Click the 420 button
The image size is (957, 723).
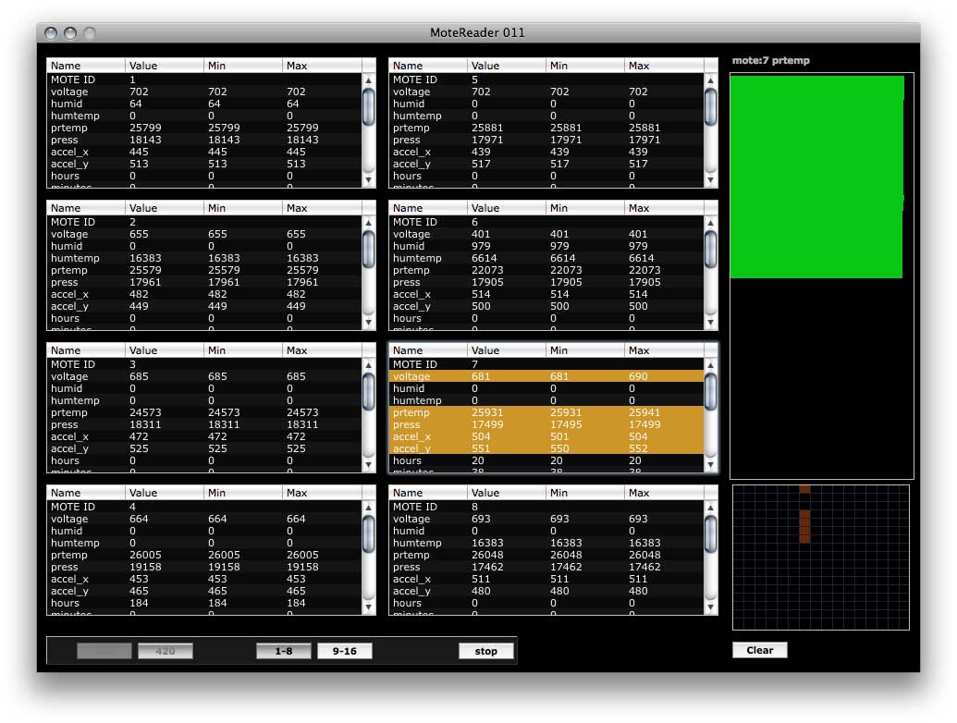pyautogui.click(x=166, y=650)
